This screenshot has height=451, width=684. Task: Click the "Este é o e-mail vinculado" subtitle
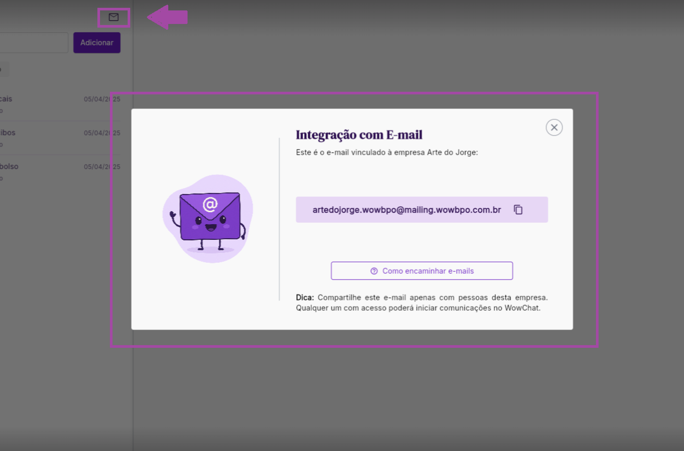(x=387, y=153)
